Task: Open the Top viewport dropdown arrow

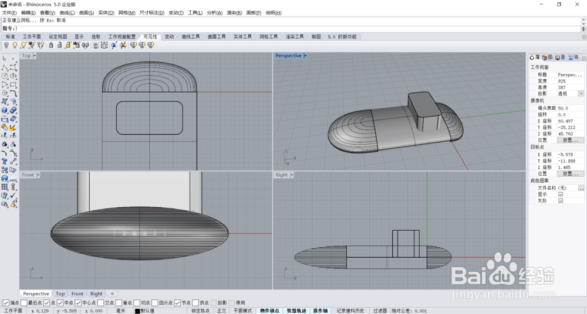Action: click(35, 56)
